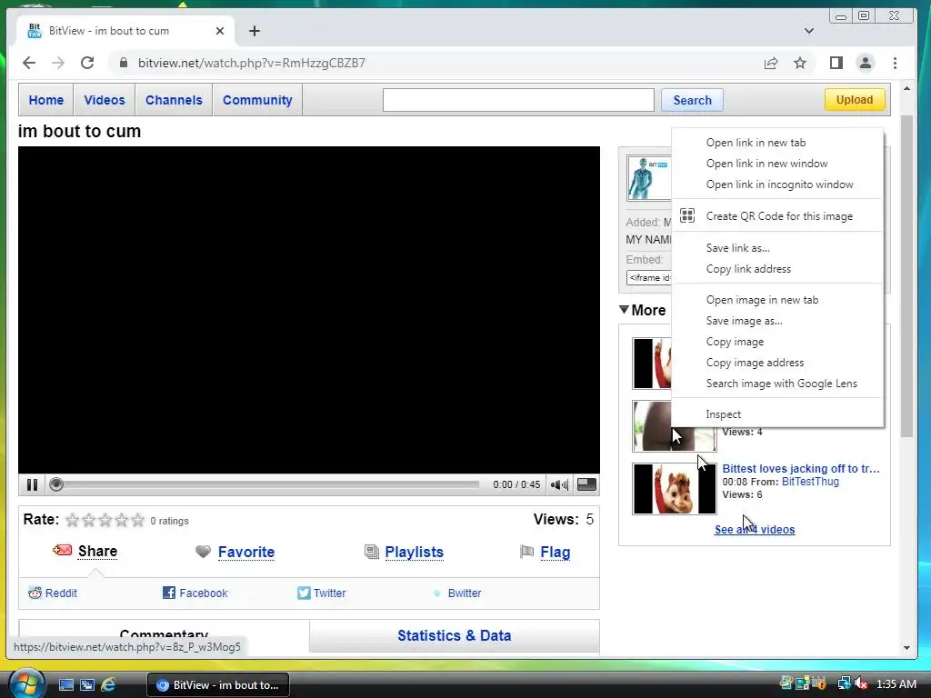Open the Channels navigation tab
Image resolution: width=931 pixels, height=698 pixels.
(174, 100)
